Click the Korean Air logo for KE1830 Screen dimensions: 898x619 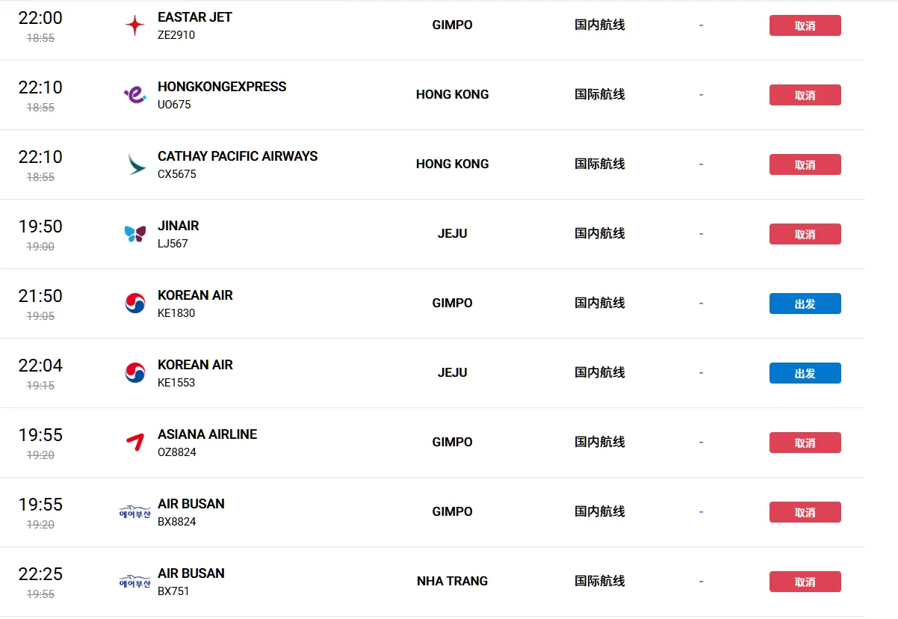pos(135,304)
